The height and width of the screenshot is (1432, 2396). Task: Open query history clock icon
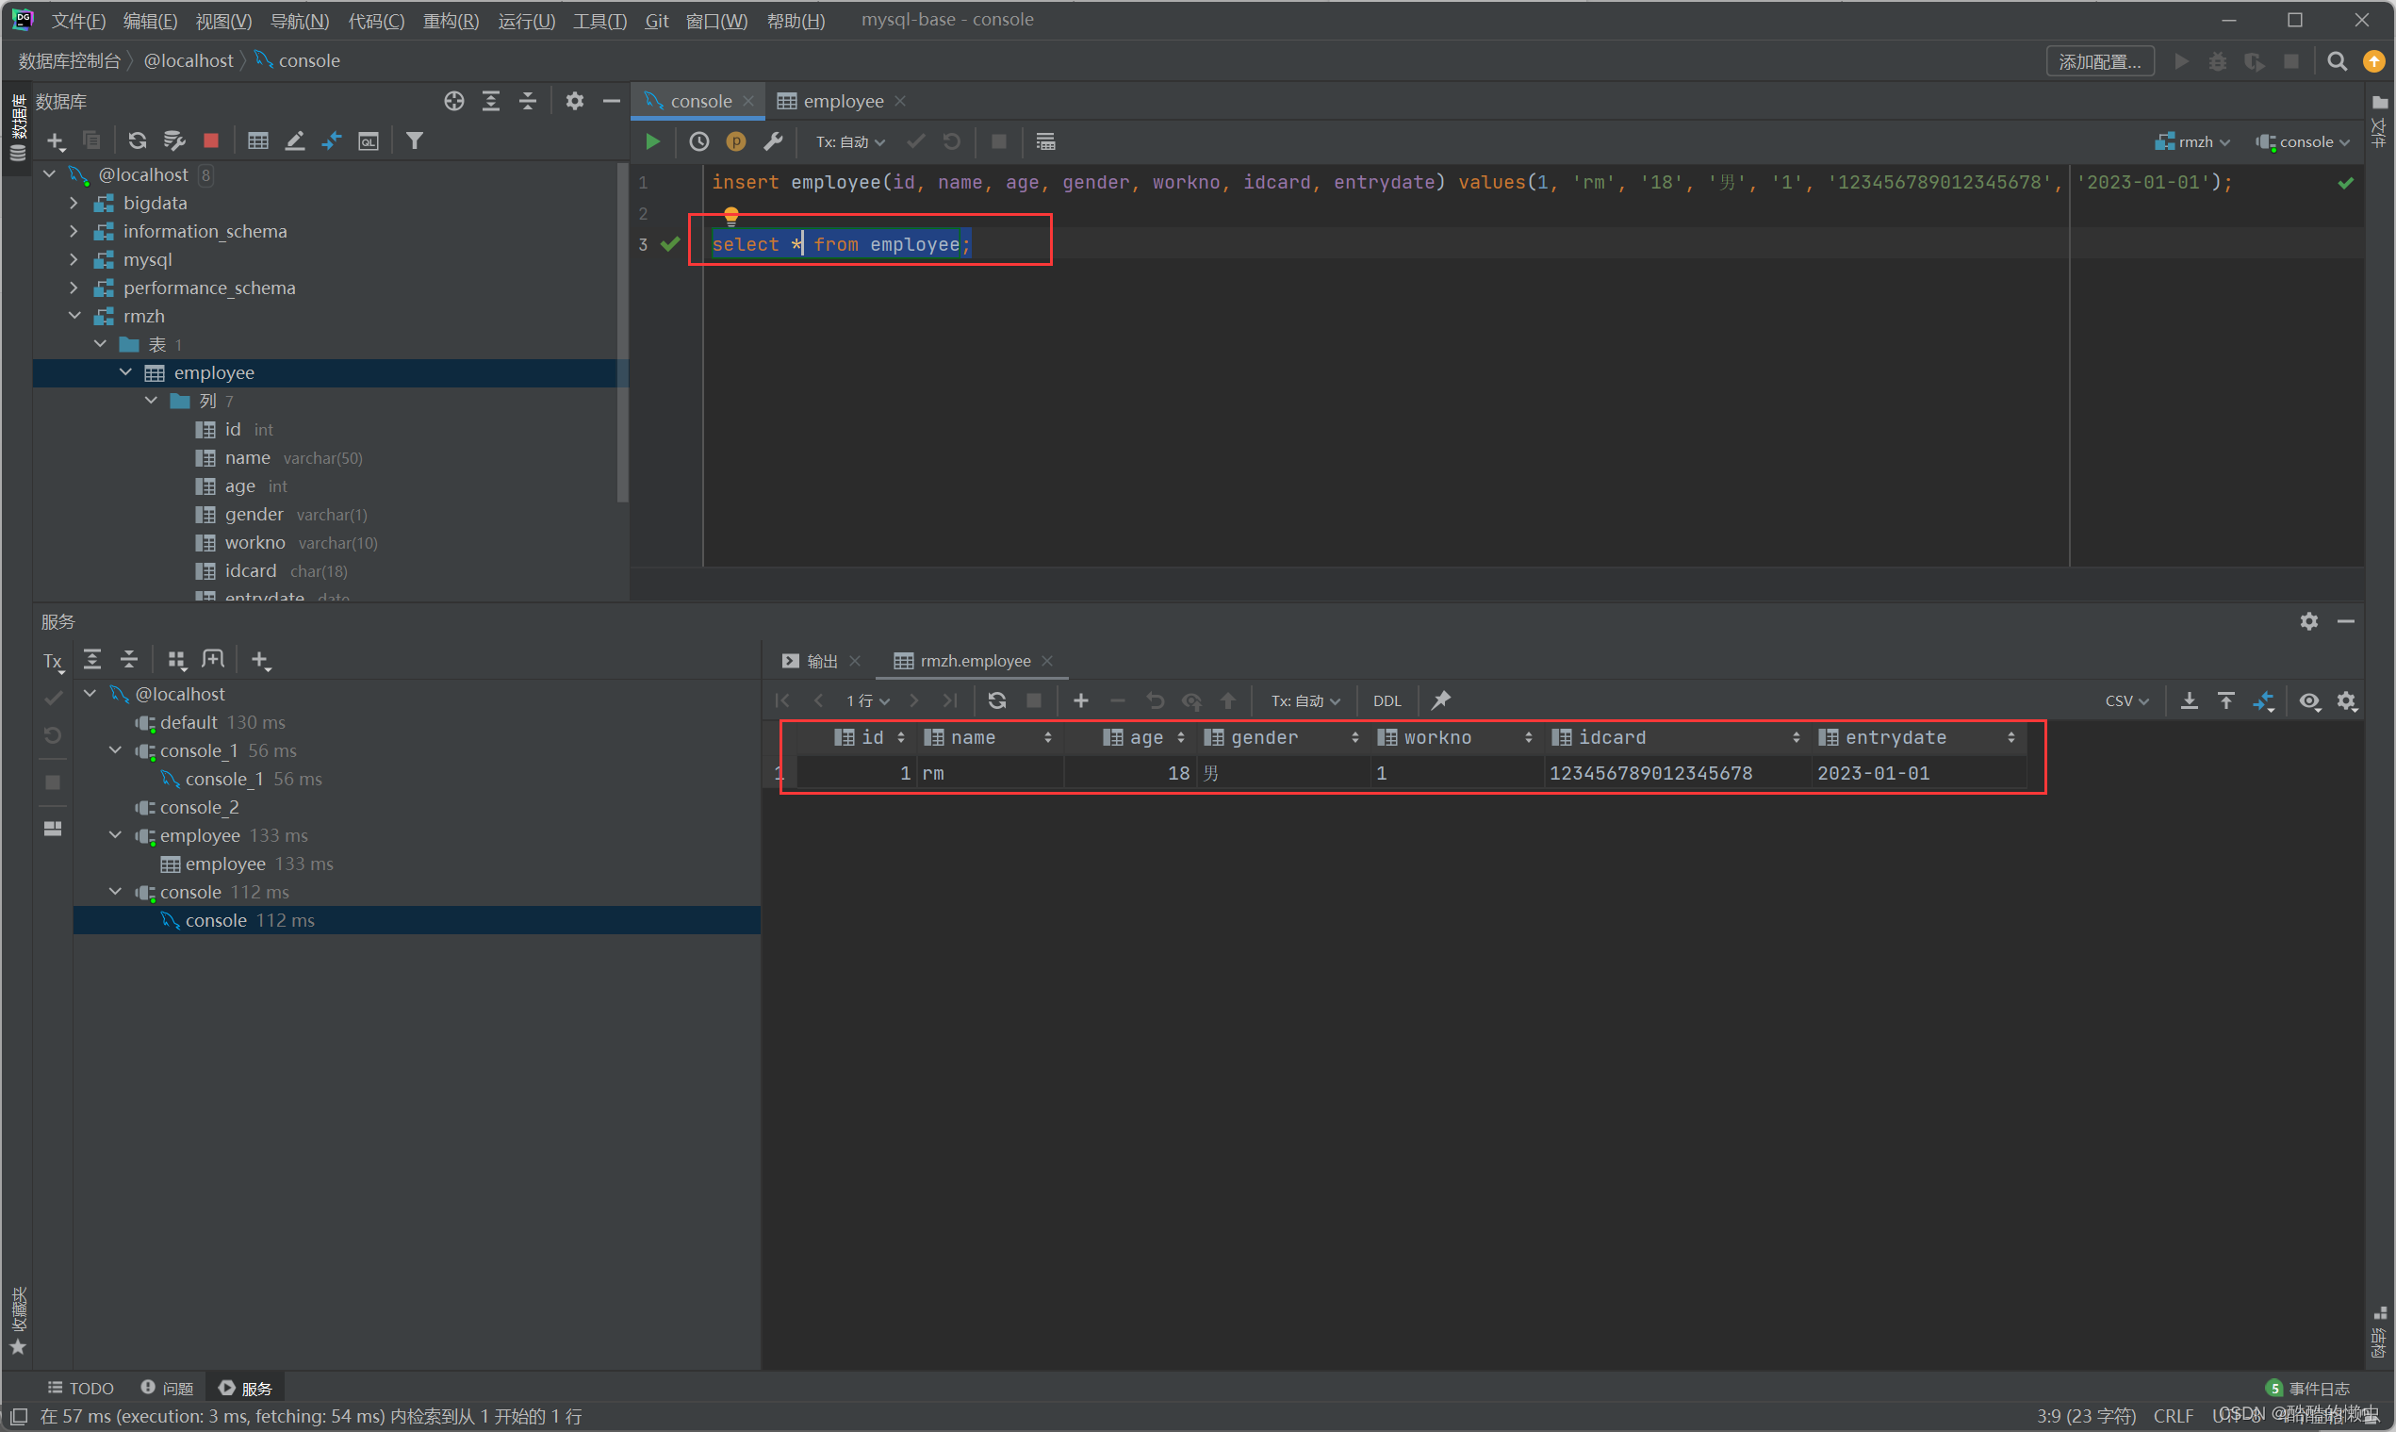(x=699, y=141)
